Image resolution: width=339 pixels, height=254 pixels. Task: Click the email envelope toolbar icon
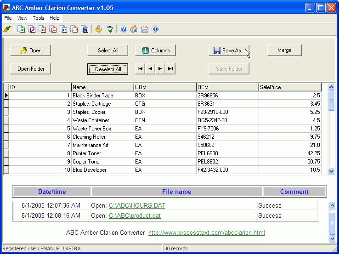click(145, 29)
